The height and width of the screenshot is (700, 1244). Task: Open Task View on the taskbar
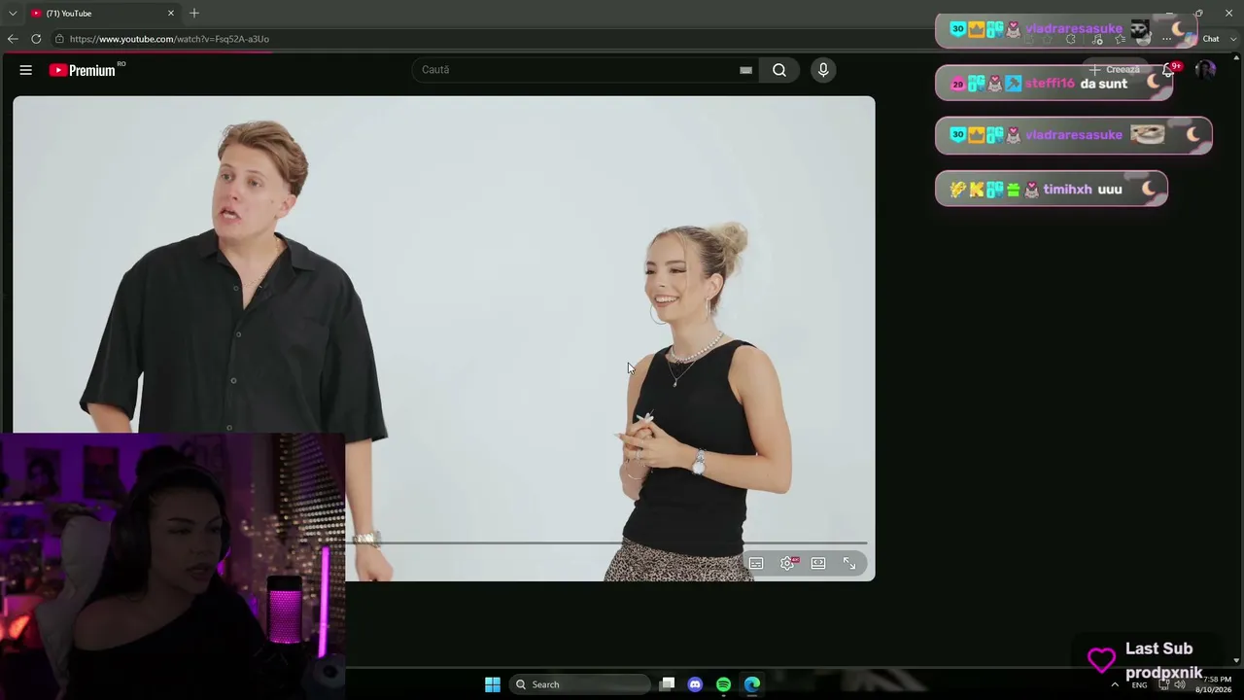point(667,684)
